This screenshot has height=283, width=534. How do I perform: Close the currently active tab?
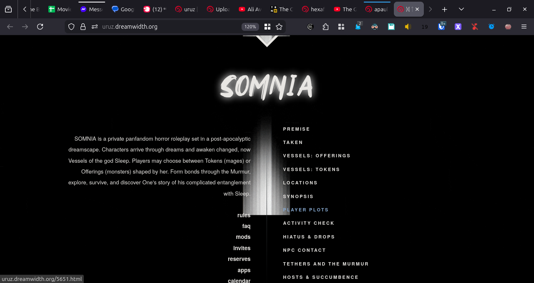point(417,9)
